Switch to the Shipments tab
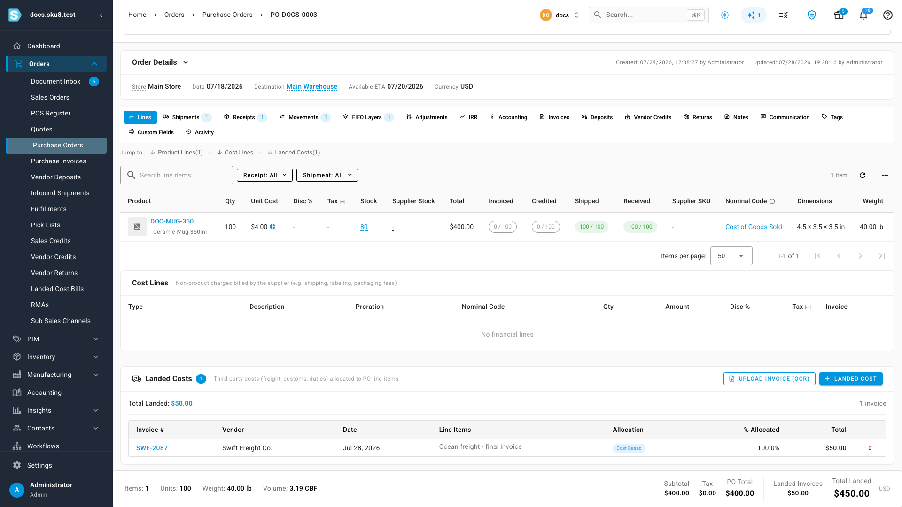902x507 pixels. point(187,117)
